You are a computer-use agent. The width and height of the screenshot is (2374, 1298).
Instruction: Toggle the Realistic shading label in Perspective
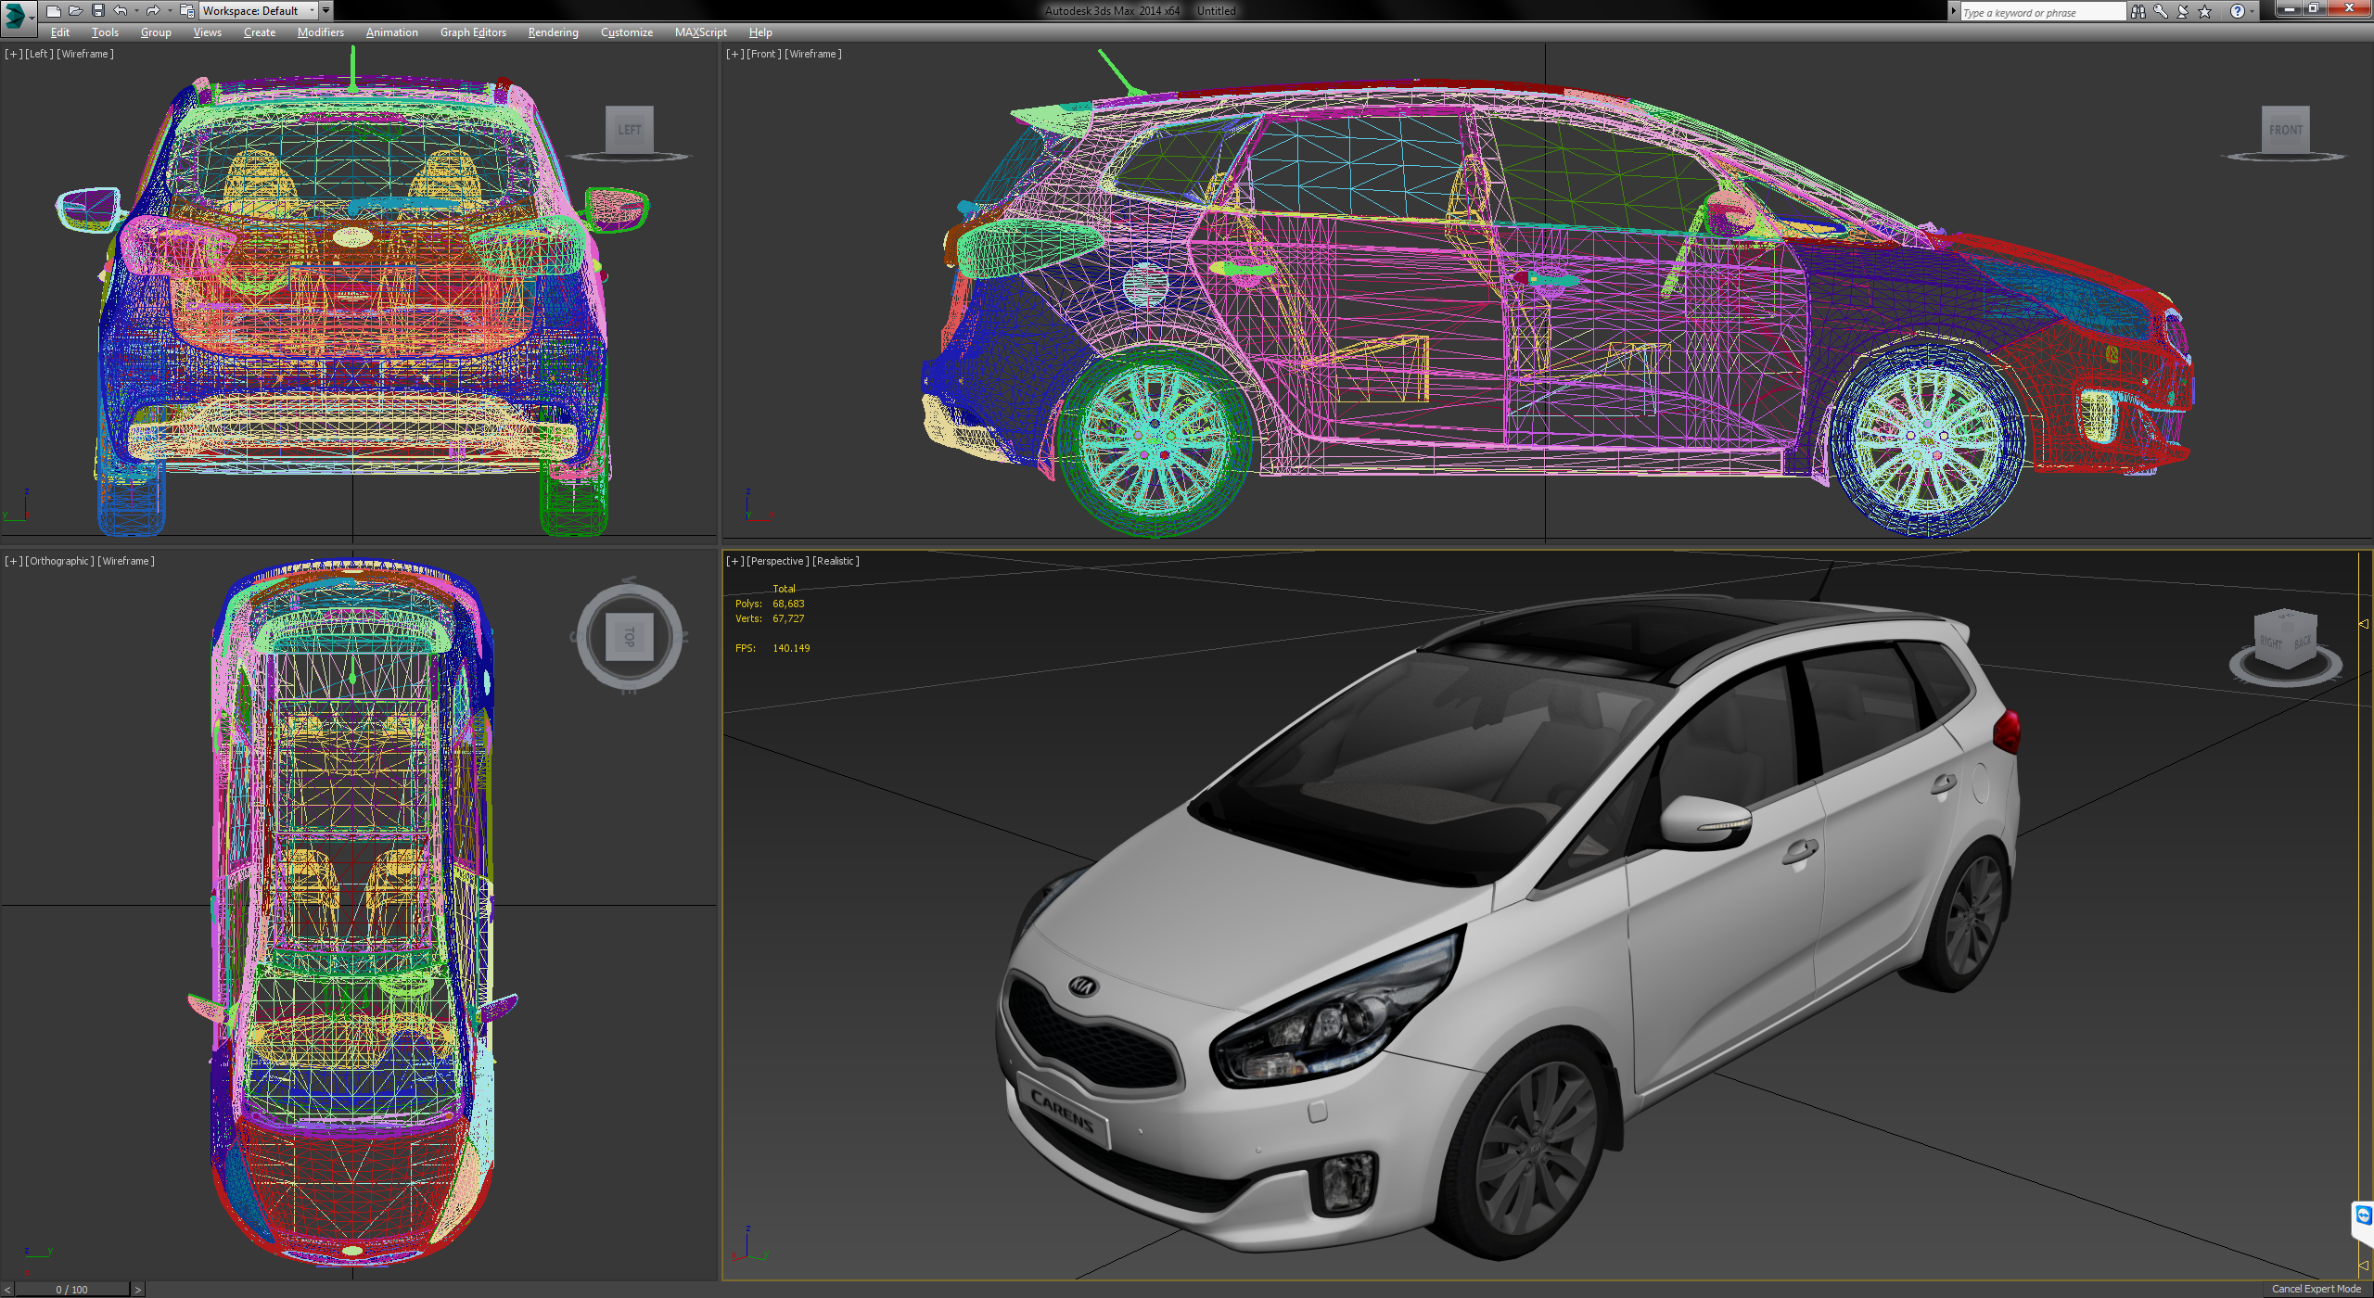coord(836,561)
